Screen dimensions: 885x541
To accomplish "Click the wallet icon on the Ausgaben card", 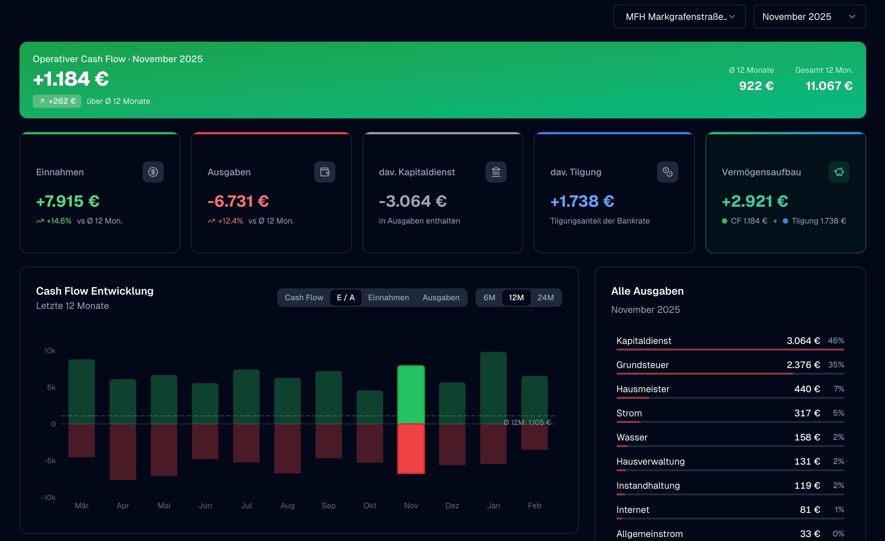I will tap(324, 172).
